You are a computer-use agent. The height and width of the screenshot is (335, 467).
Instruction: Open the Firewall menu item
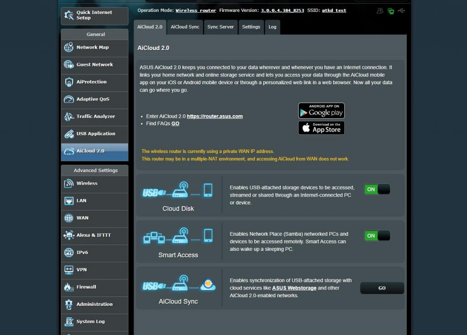[x=95, y=287]
